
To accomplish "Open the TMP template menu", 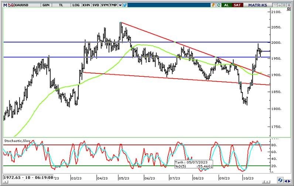I will click(x=113, y=5).
